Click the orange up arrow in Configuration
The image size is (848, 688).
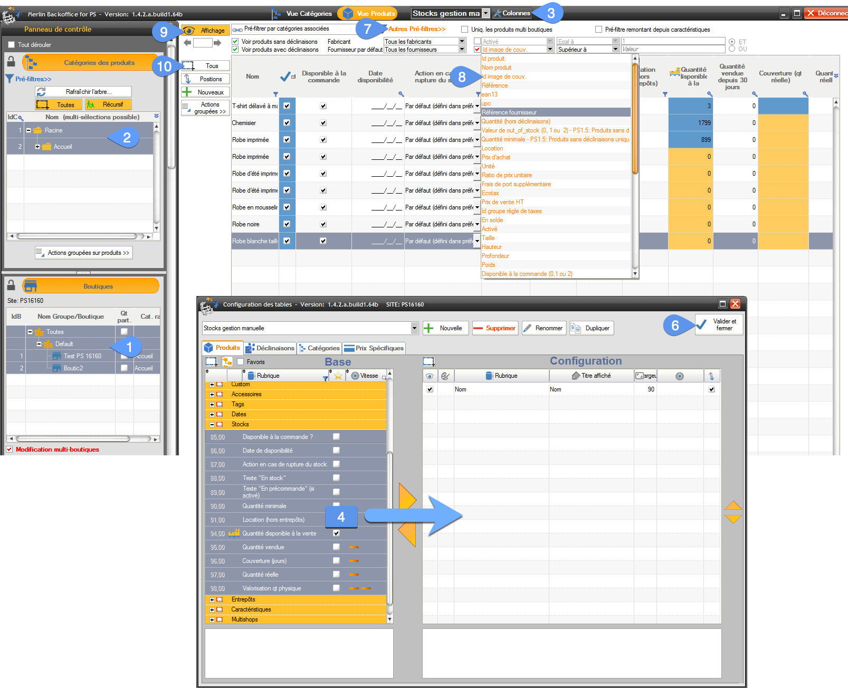pyautogui.click(x=733, y=505)
